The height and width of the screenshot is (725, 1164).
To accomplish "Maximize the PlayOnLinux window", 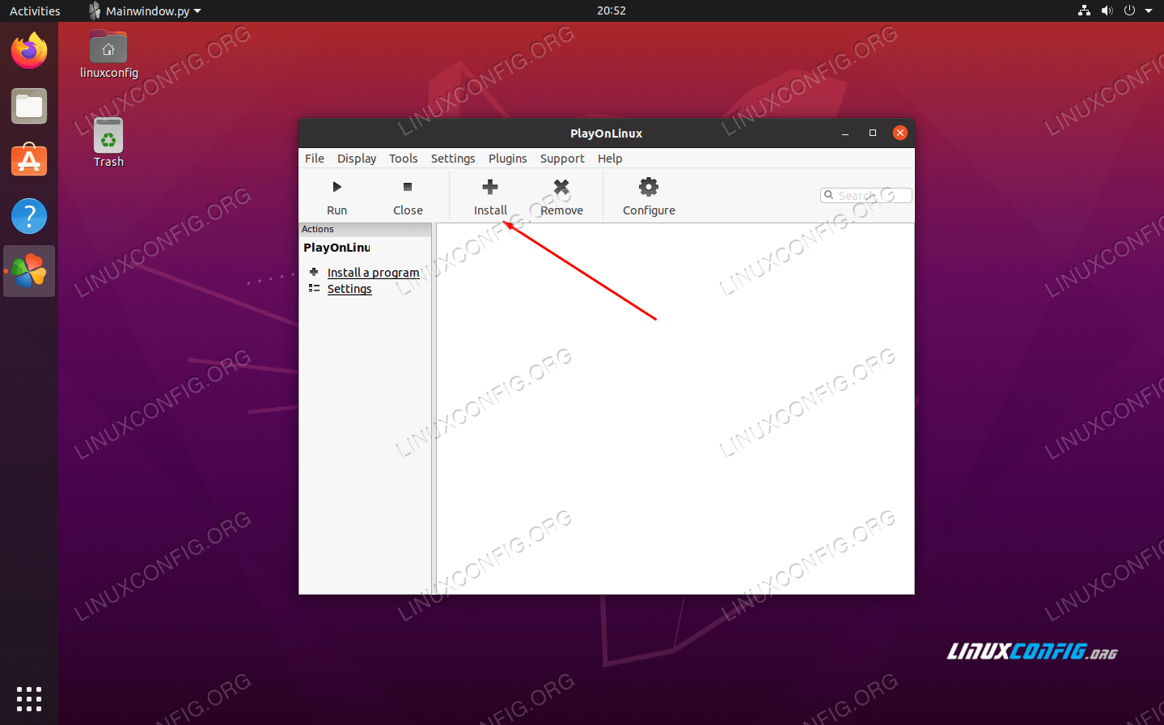I will click(x=873, y=133).
